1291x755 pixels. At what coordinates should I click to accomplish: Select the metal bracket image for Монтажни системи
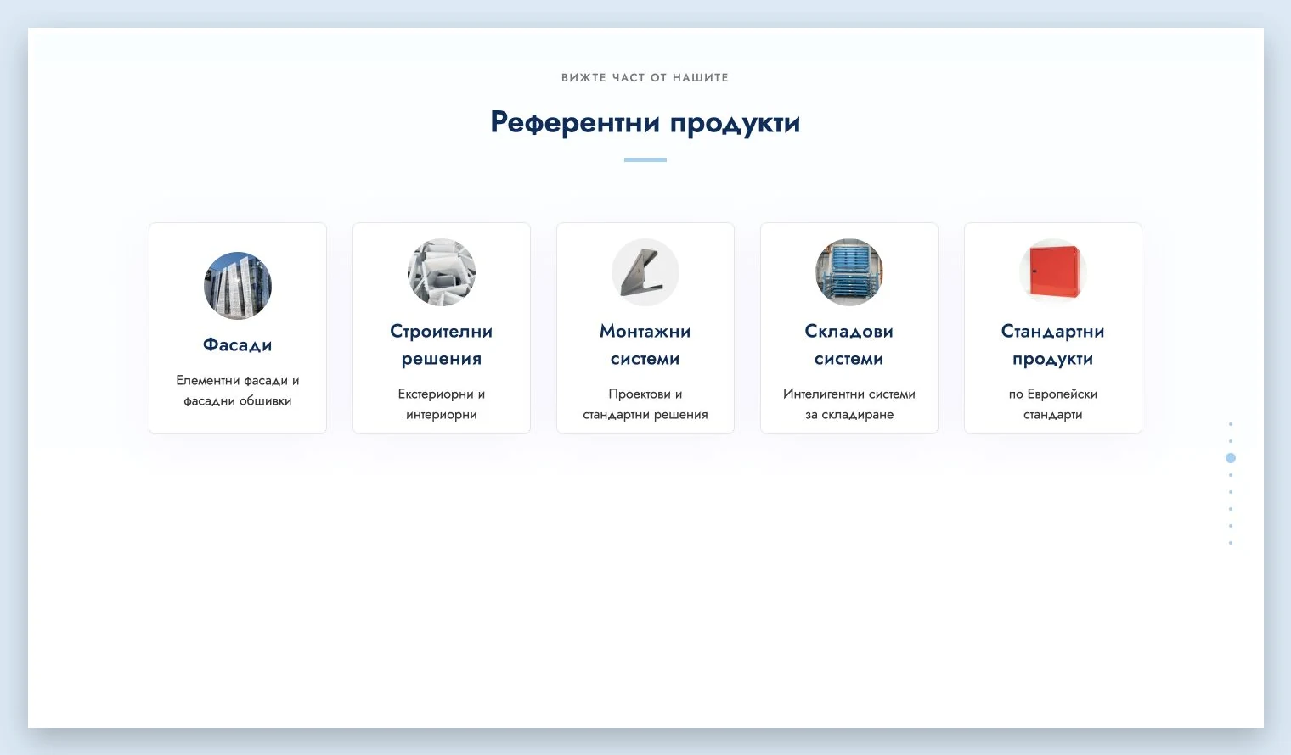[645, 272]
